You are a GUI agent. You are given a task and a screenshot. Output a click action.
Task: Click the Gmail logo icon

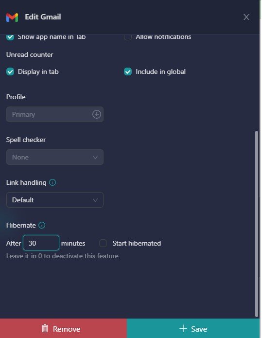pyautogui.click(x=12, y=17)
